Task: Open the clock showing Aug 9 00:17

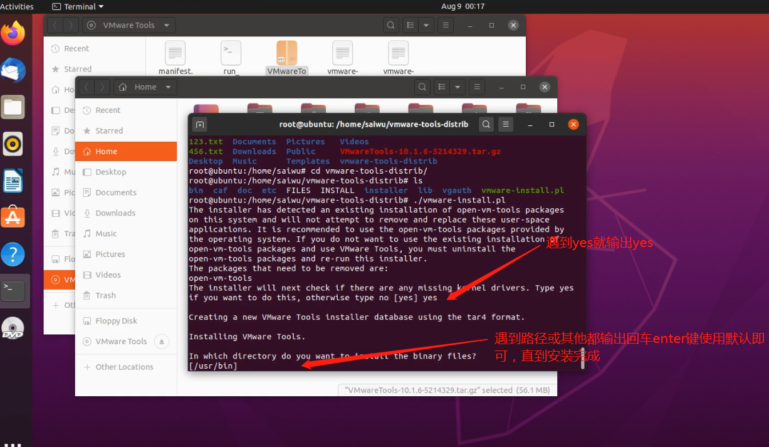Action: (x=463, y=6)
